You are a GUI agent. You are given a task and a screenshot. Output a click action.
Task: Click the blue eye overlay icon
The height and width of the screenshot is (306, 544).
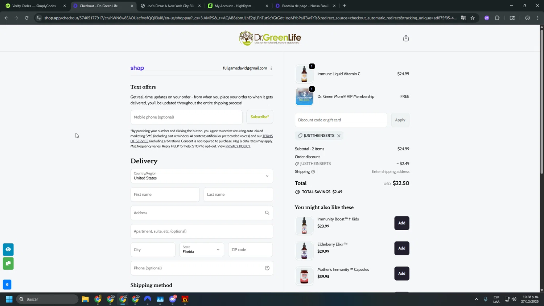pos(8,249)
